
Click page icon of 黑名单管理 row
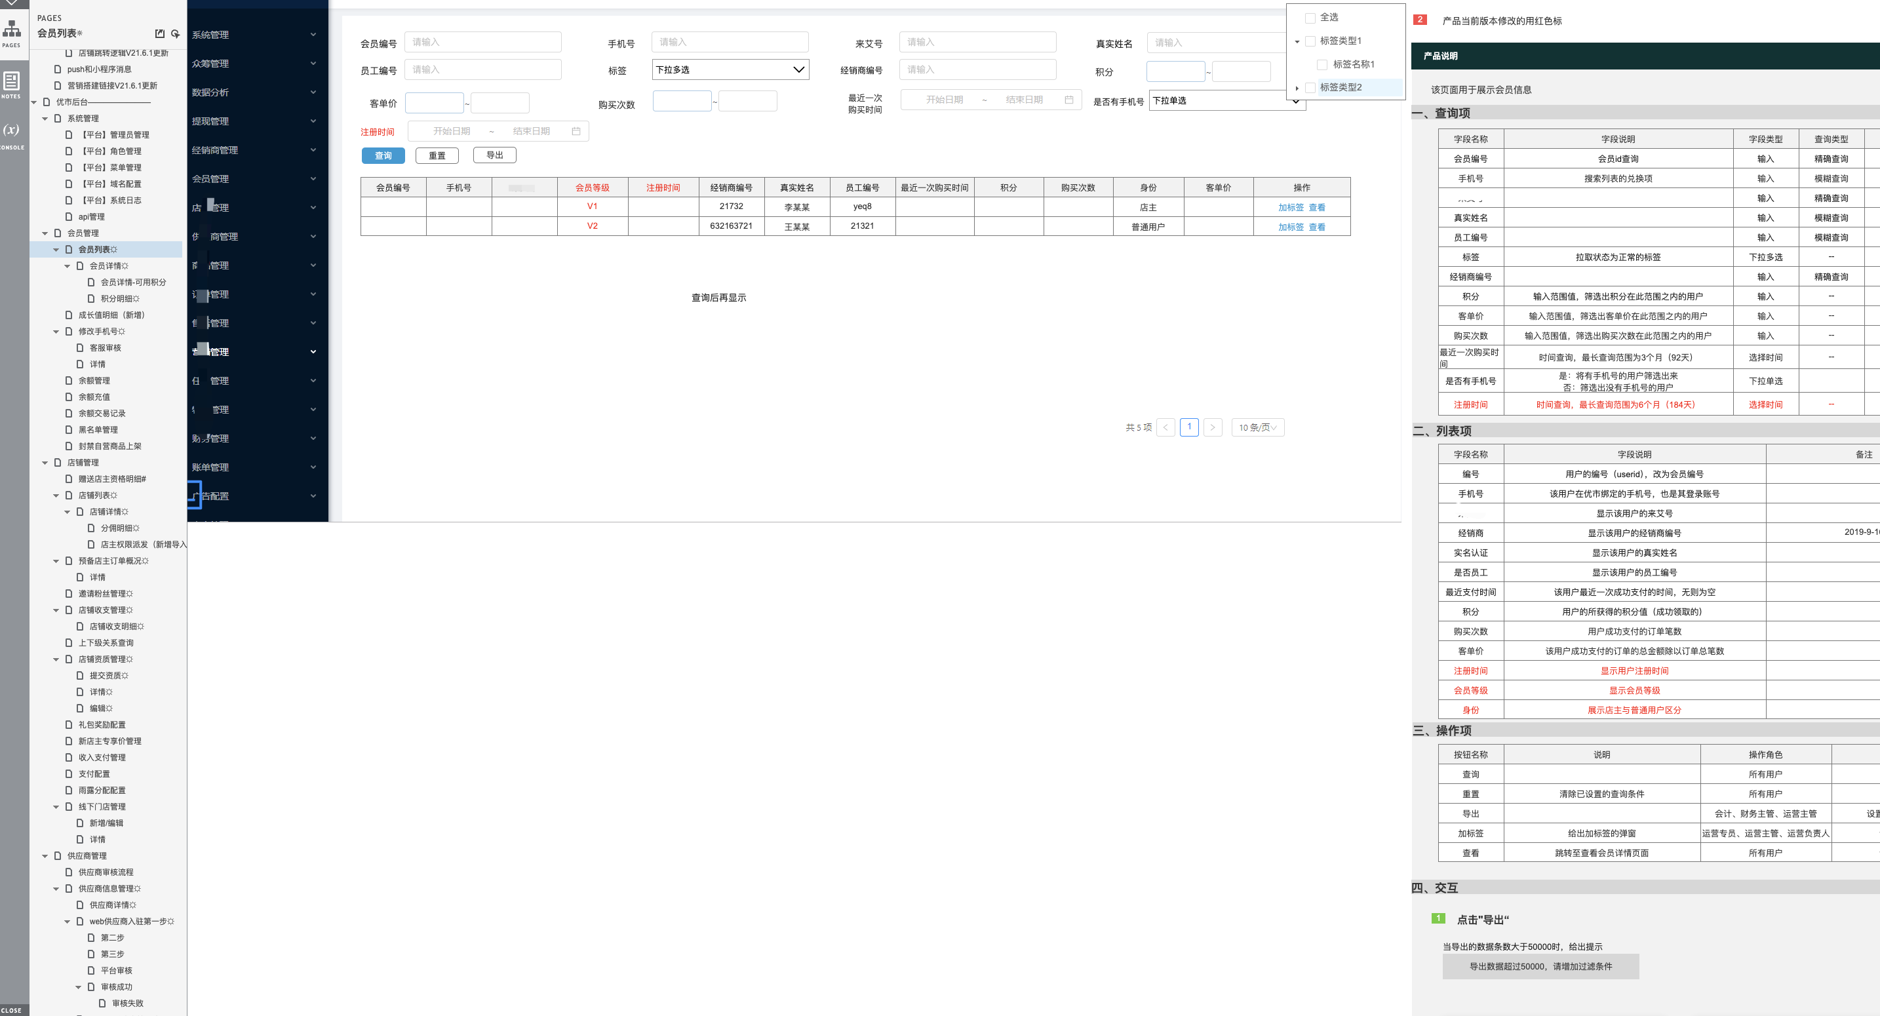click(x=69, y=430)
